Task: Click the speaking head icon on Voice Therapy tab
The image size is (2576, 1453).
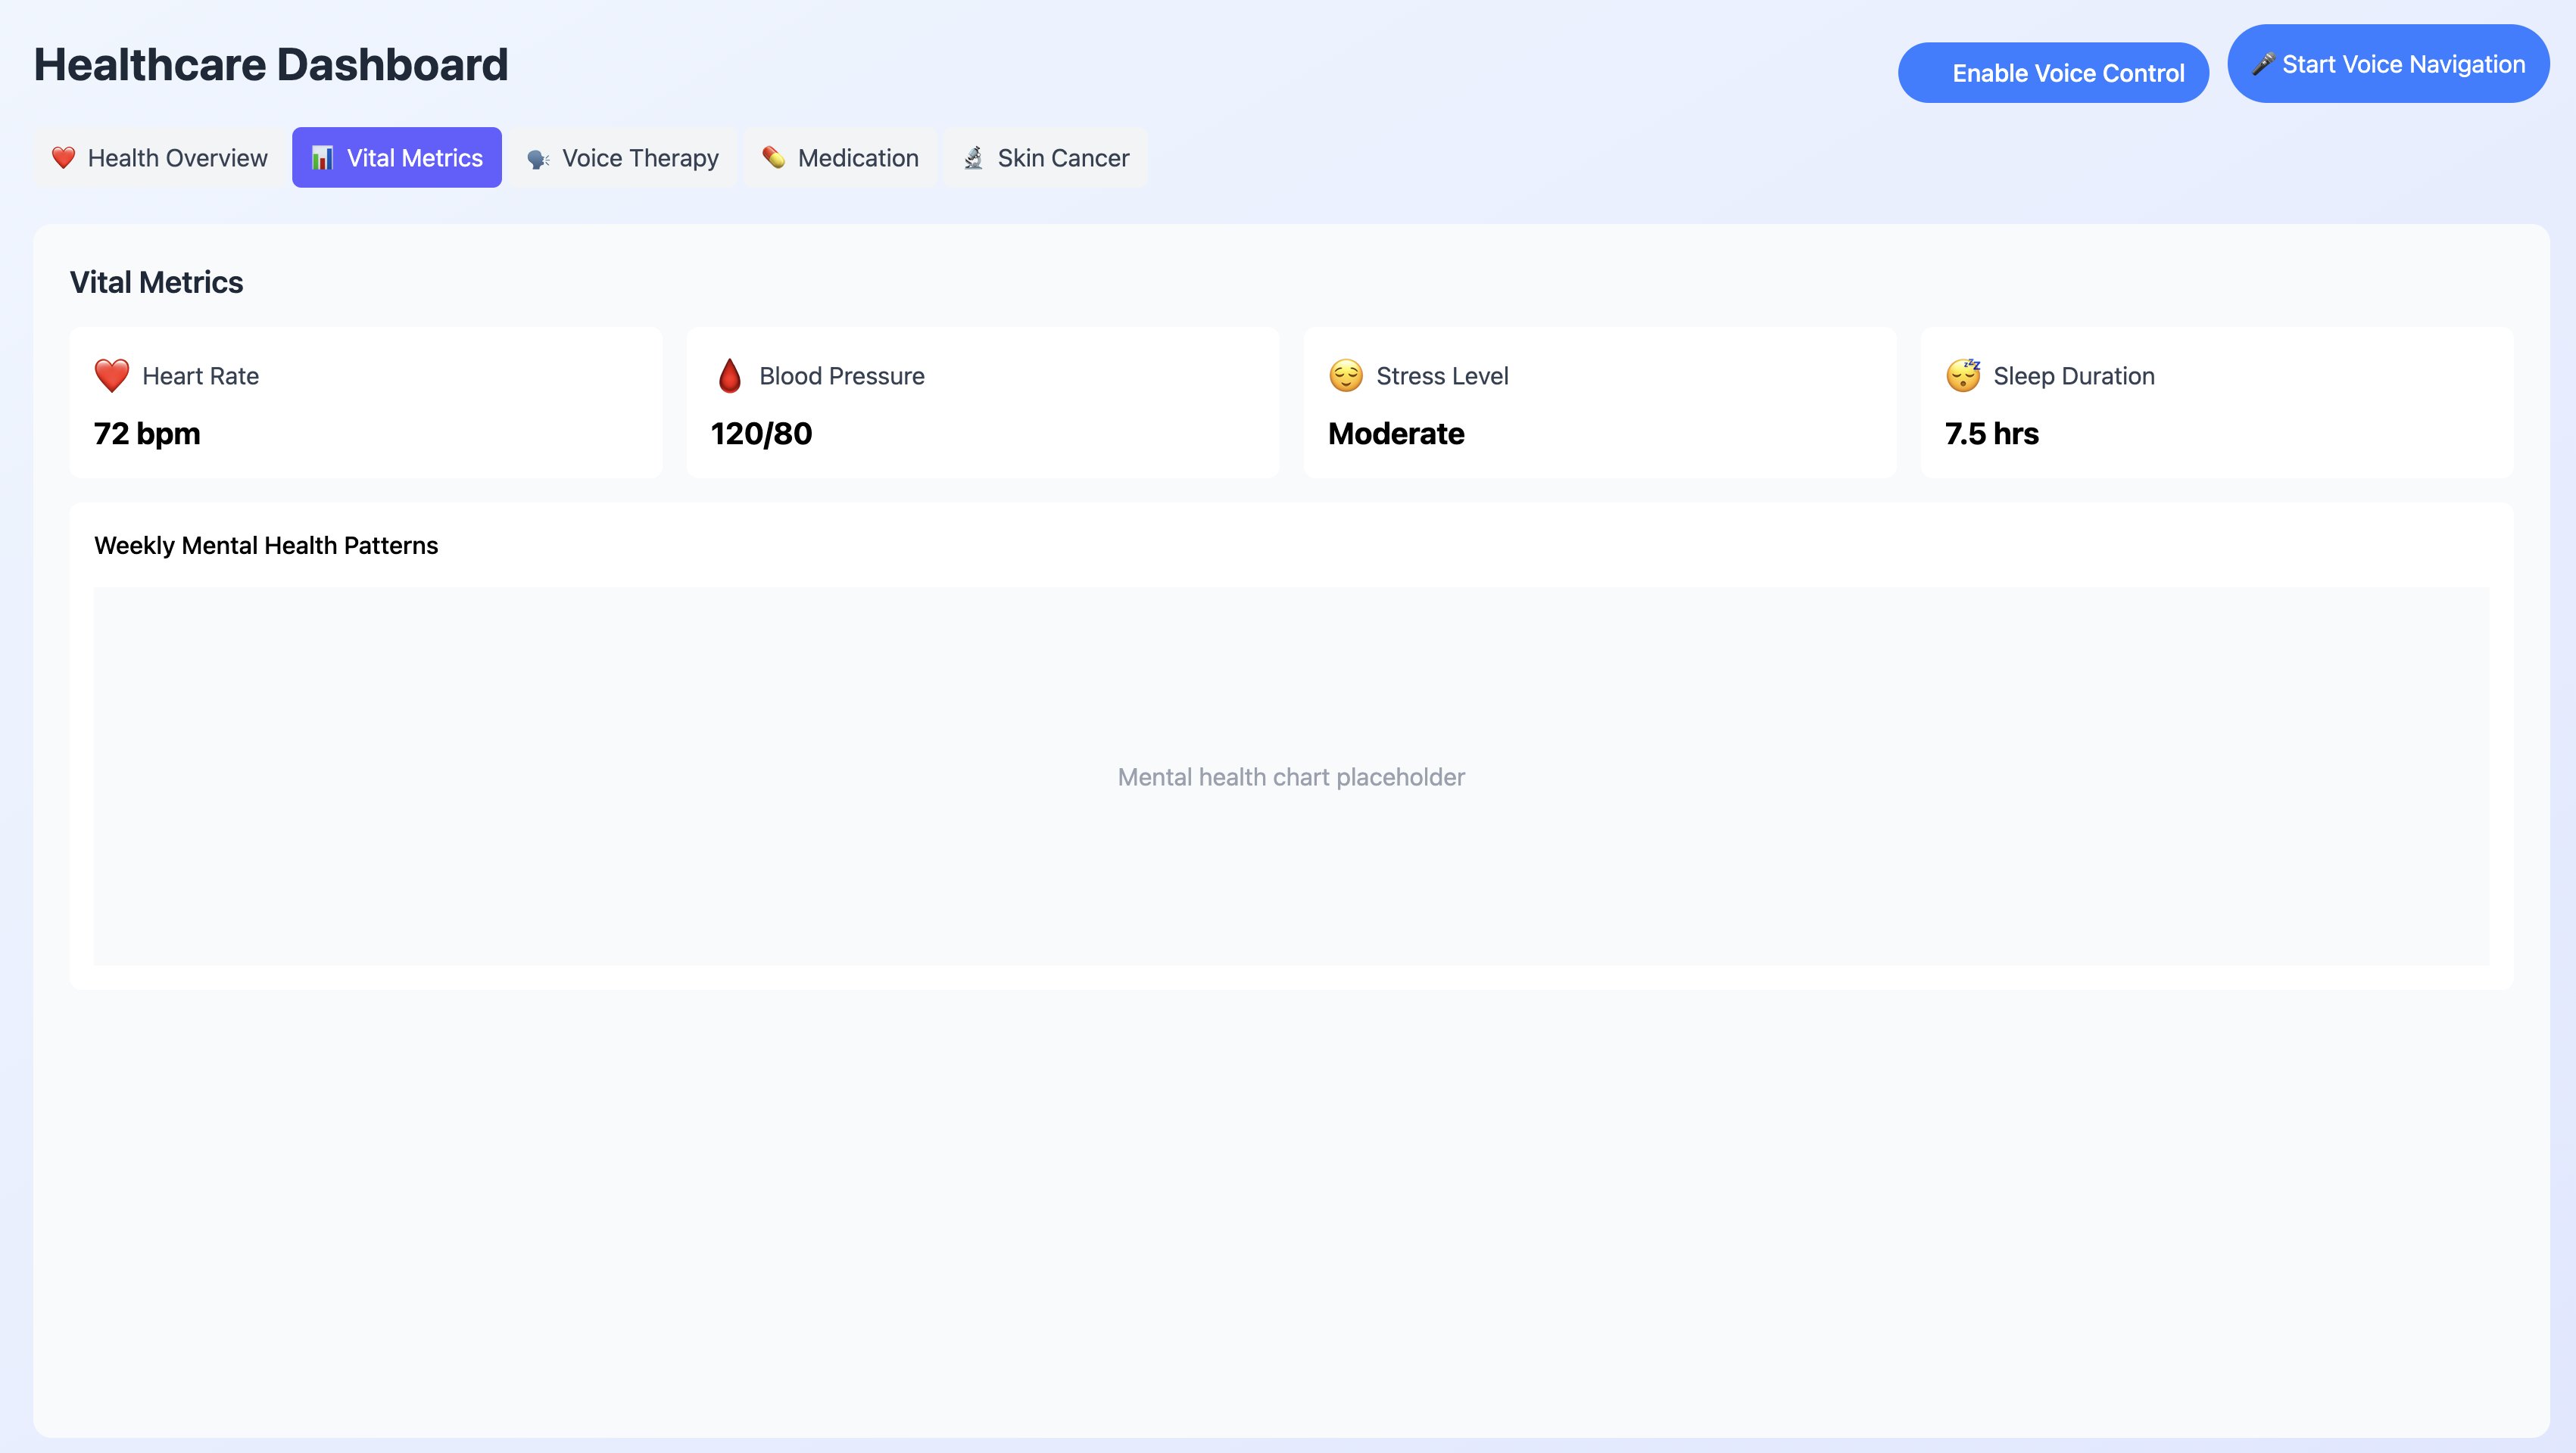Action: point(538,159)
